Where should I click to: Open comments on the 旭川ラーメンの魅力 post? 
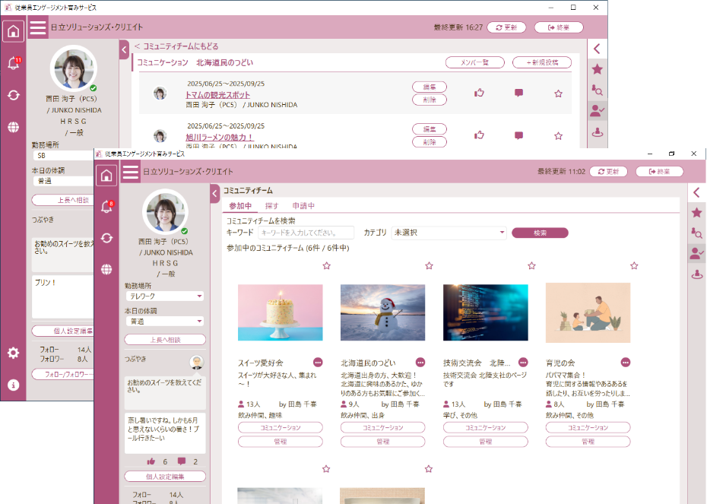tap(518, 135)
